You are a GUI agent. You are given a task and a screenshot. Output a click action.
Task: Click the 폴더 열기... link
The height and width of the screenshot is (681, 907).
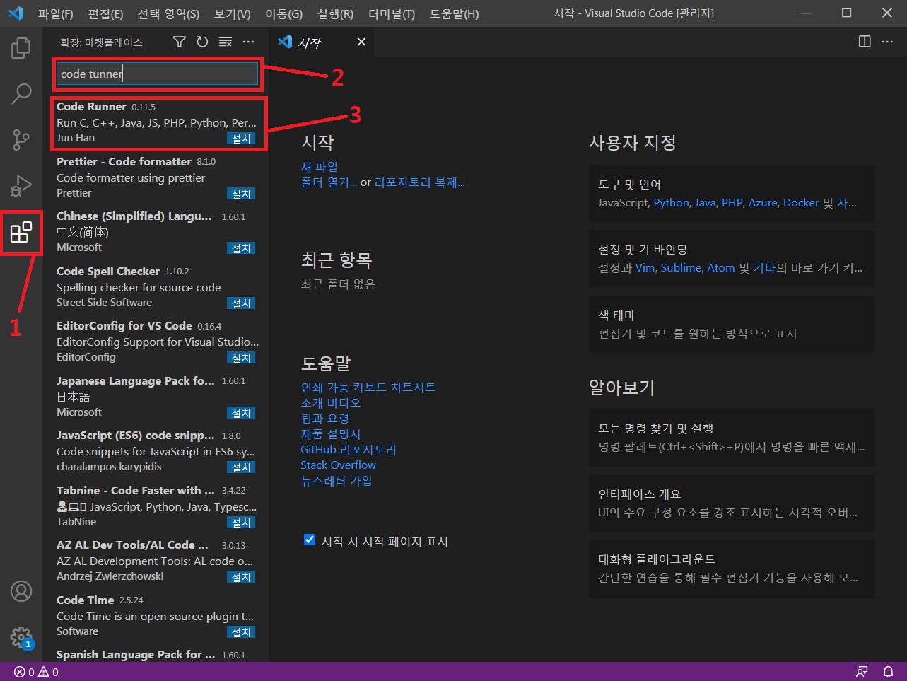pyautogui.click(x=329, y=182)
